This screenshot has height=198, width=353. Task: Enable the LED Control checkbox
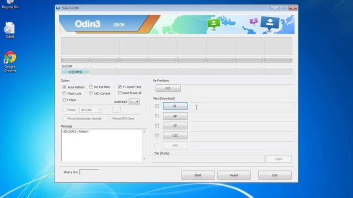click(x=91, y=93)
